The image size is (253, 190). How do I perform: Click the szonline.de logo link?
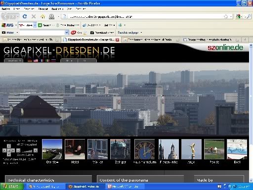[x=225, y=47]
